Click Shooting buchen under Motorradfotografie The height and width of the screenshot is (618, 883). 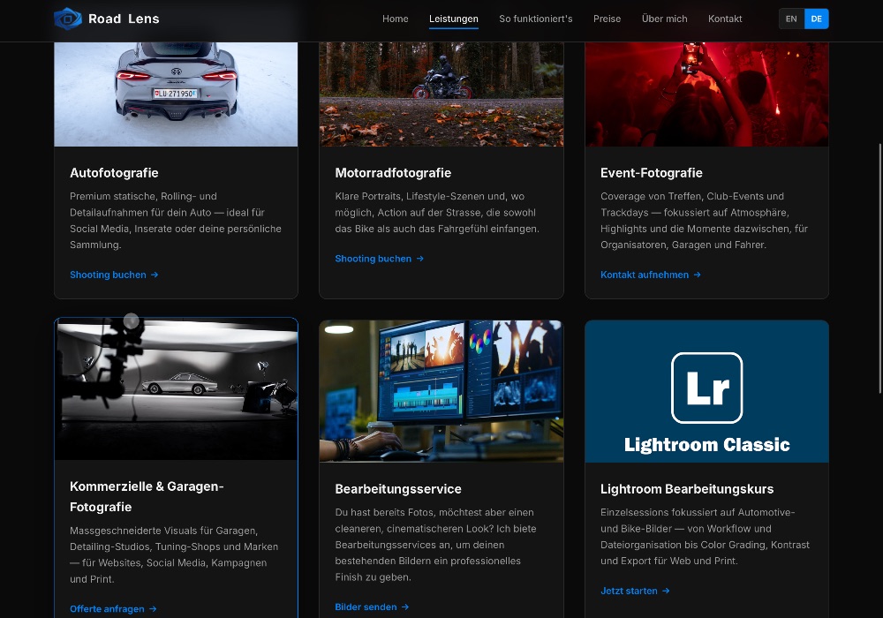pos(379,259)
